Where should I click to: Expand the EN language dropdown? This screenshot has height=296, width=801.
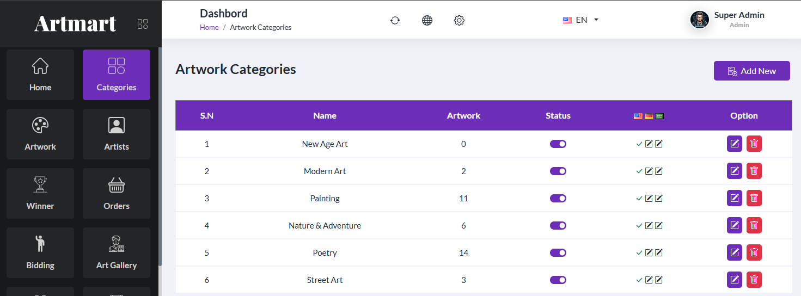580,20
